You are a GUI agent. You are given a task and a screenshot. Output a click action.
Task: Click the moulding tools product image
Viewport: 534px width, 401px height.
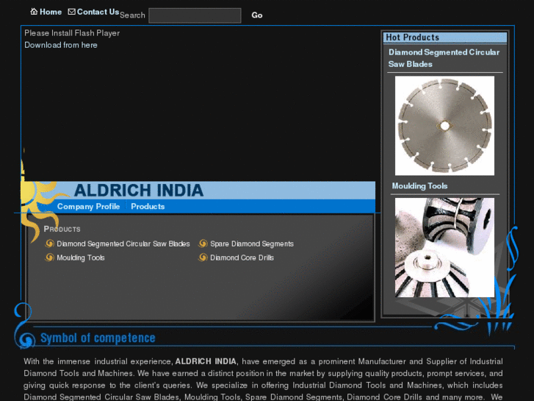tap(444, 247)
